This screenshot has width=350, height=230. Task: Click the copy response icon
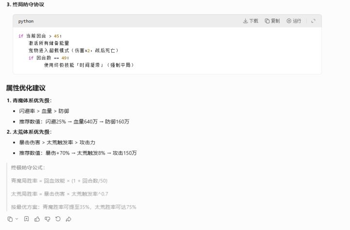tap(10, 219)
